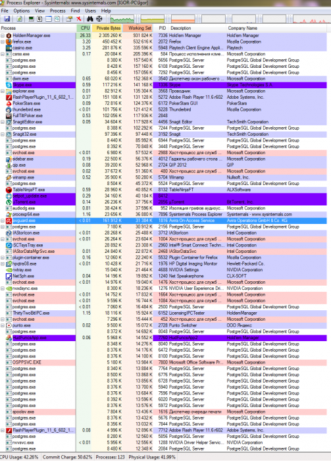Sort by the Company Name column header
The width and height of the screenshot is (331, 461).
(x=276, y=28)
